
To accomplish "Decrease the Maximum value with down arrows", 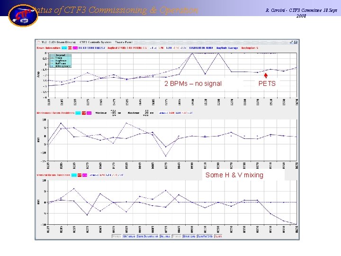I will click(x=146, y=115).
